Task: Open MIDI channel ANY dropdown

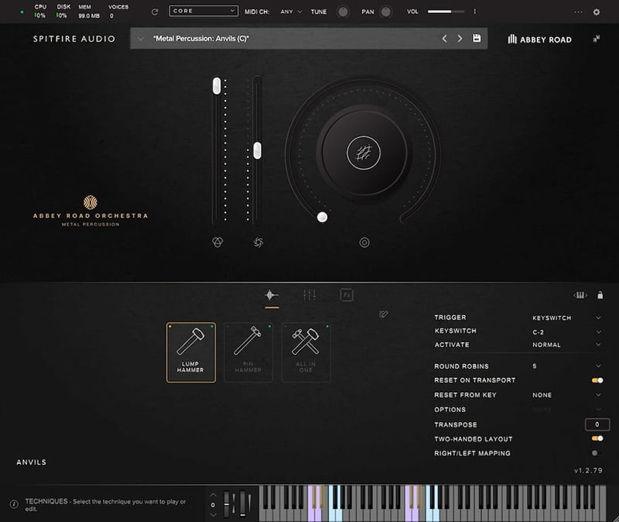Action: click(x=292, y=12)
